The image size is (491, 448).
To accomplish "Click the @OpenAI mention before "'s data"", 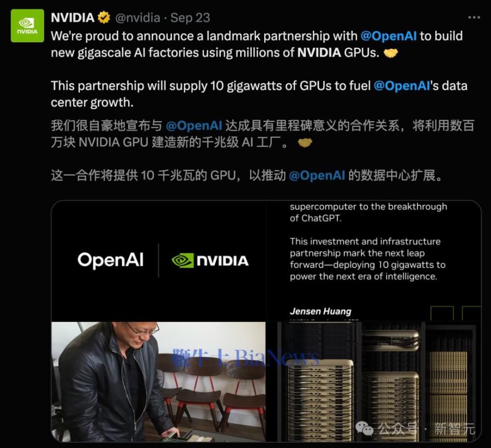I will pos(402,86).
